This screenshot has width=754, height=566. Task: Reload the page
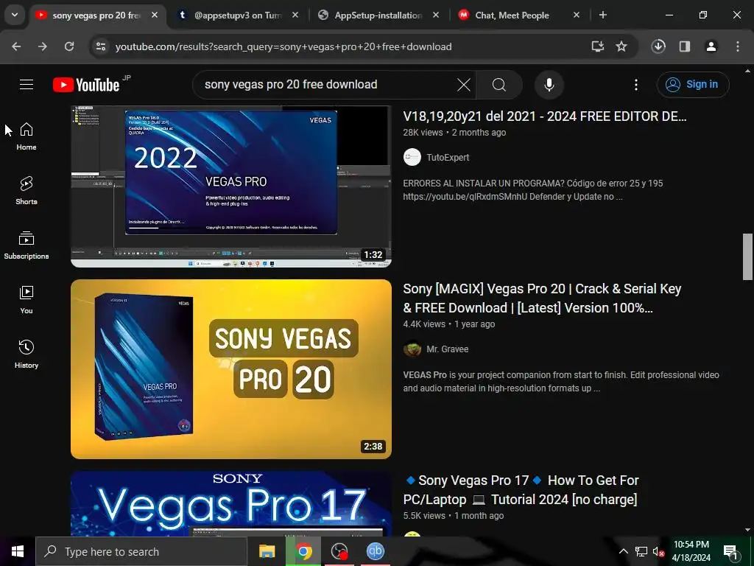[69, 46]
